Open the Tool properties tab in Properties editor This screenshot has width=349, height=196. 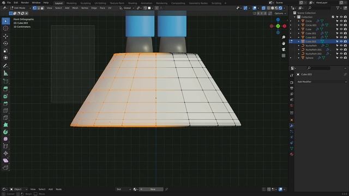click(x=292, y=76)
